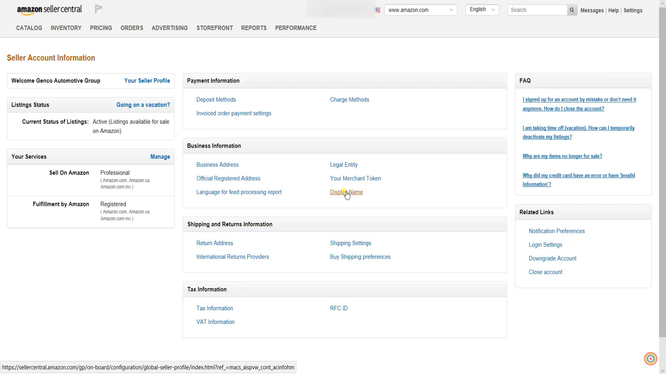Open the Performance menu

(x=296, y=28)
